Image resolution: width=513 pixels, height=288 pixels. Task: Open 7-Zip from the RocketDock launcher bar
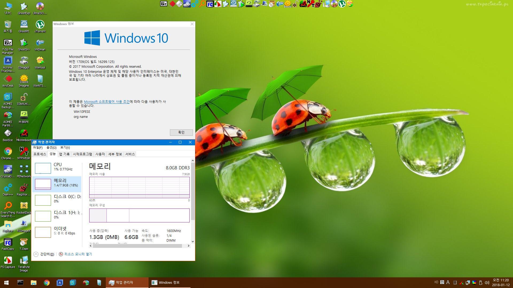(x=164, y=4)
